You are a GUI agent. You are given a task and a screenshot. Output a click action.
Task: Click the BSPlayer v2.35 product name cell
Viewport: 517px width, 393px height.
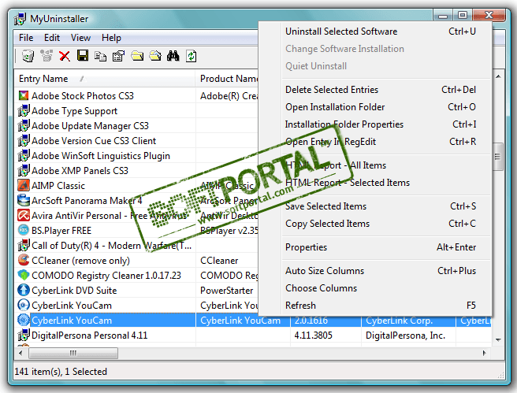229,231
